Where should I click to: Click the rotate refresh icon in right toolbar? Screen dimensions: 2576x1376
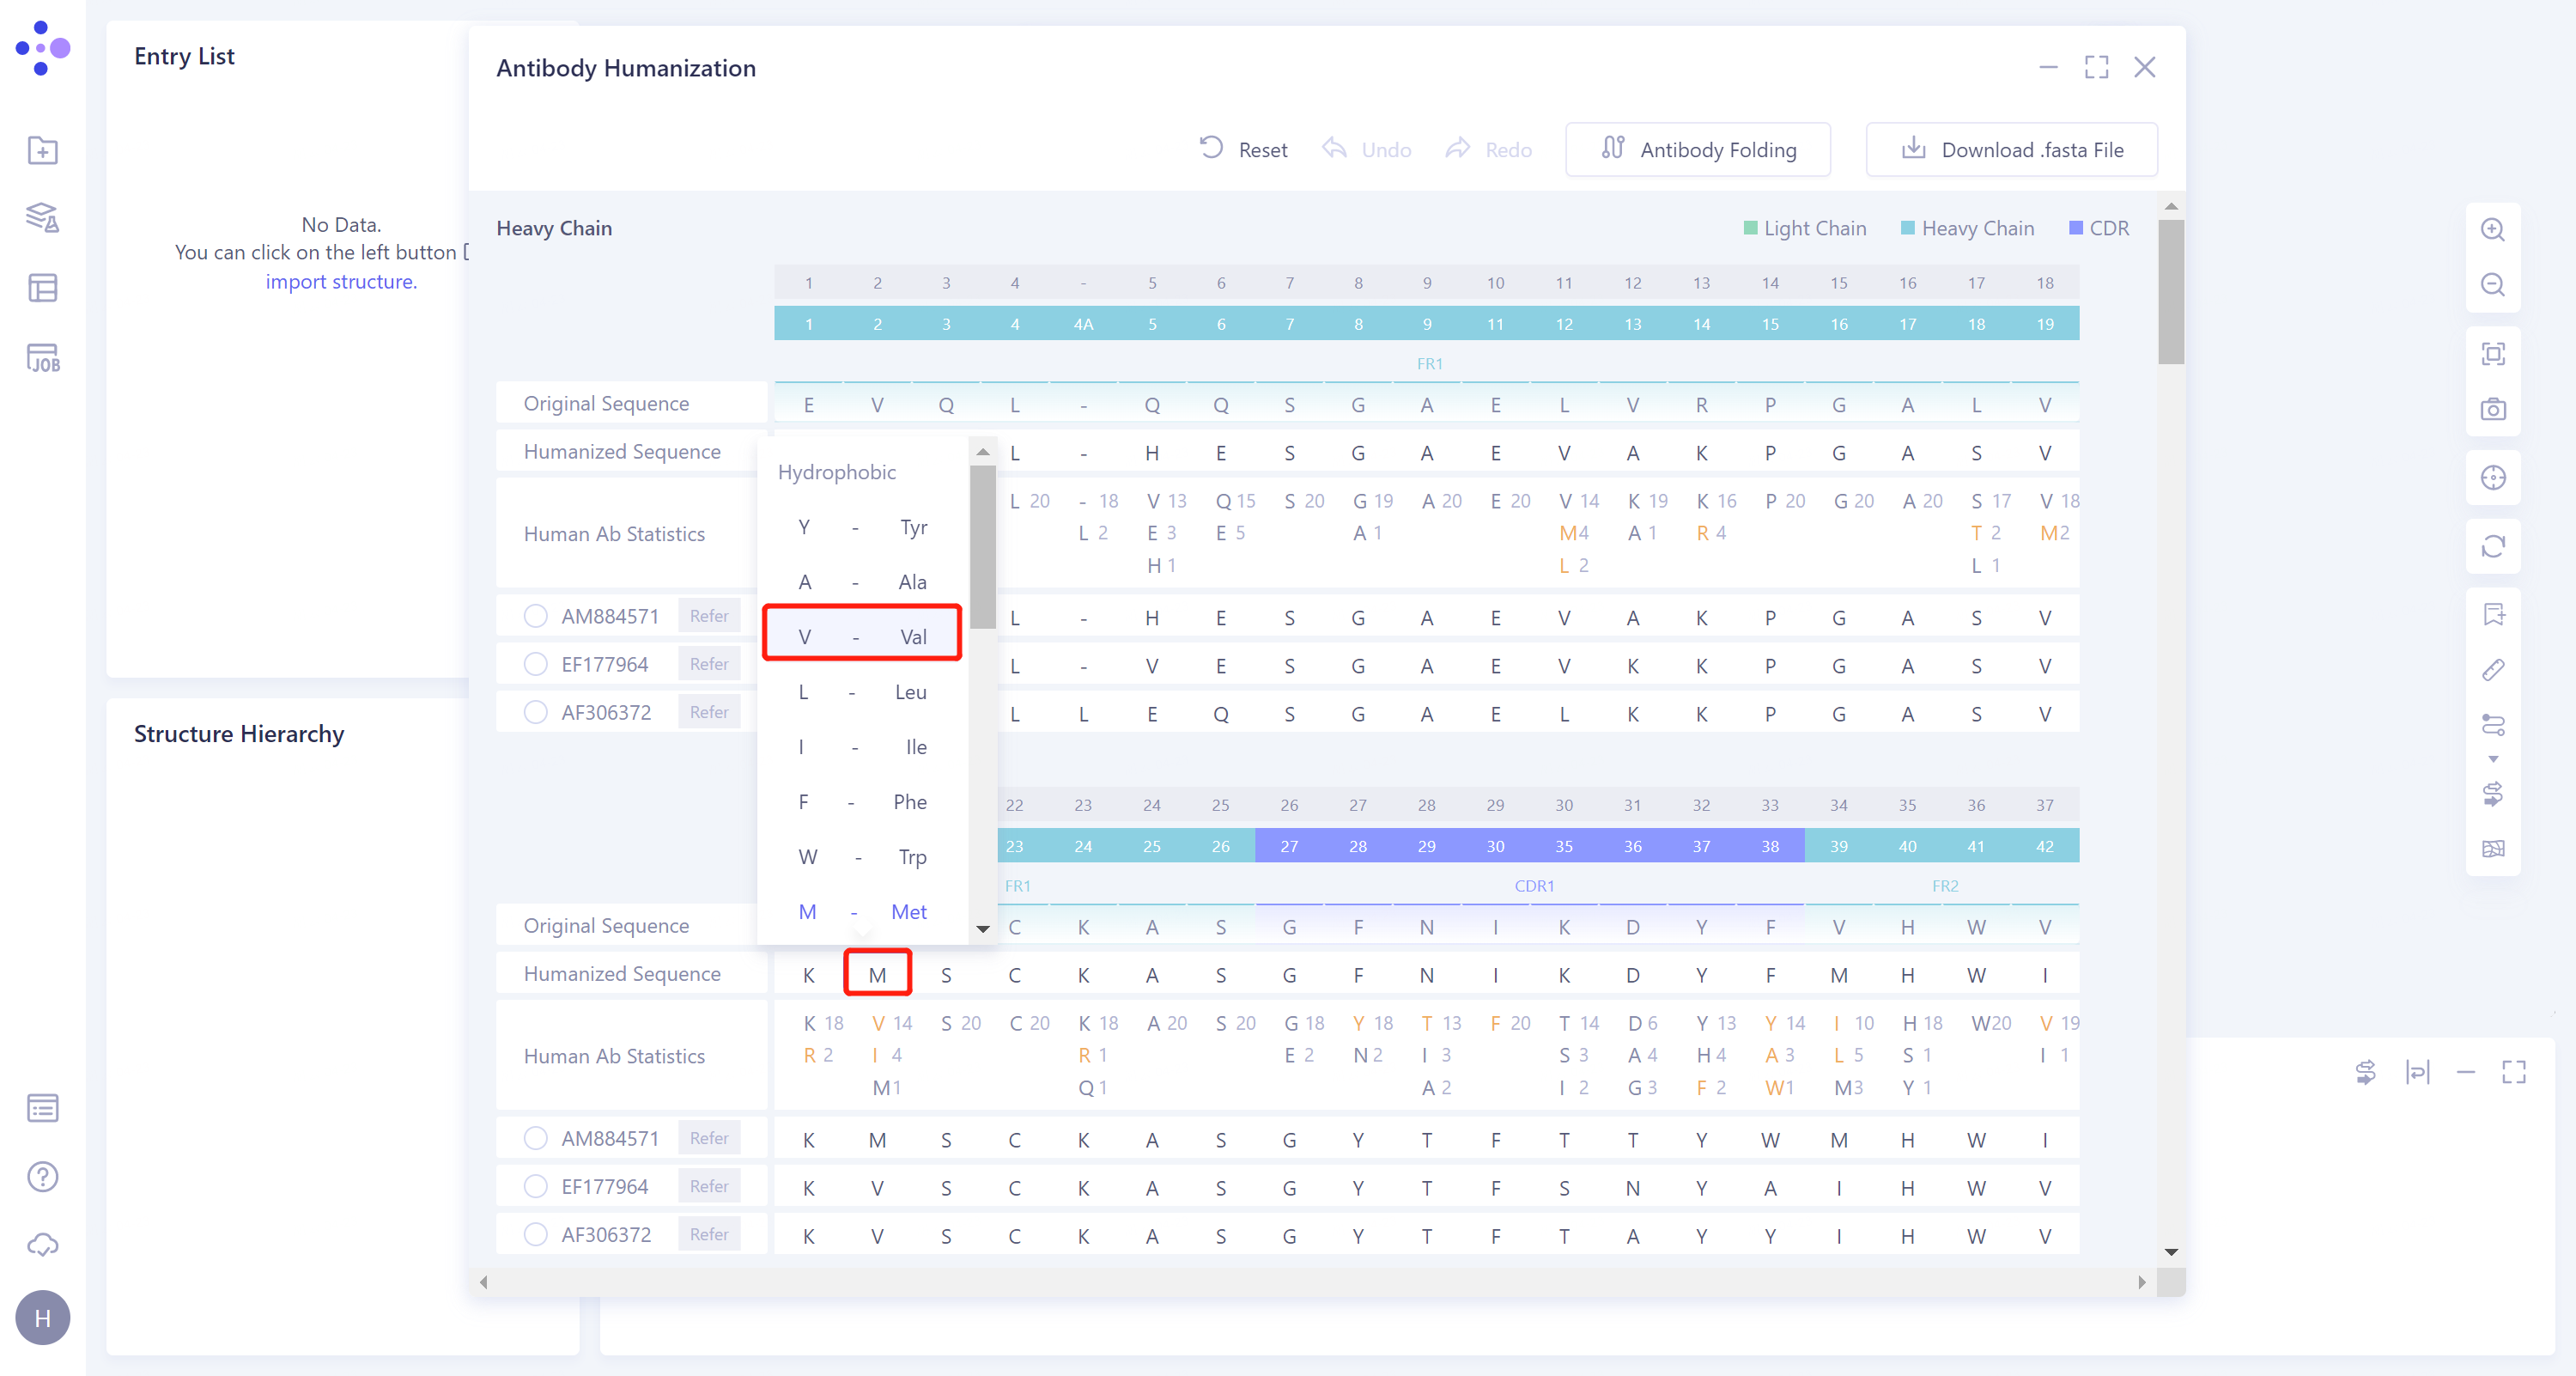point(2493,546)
